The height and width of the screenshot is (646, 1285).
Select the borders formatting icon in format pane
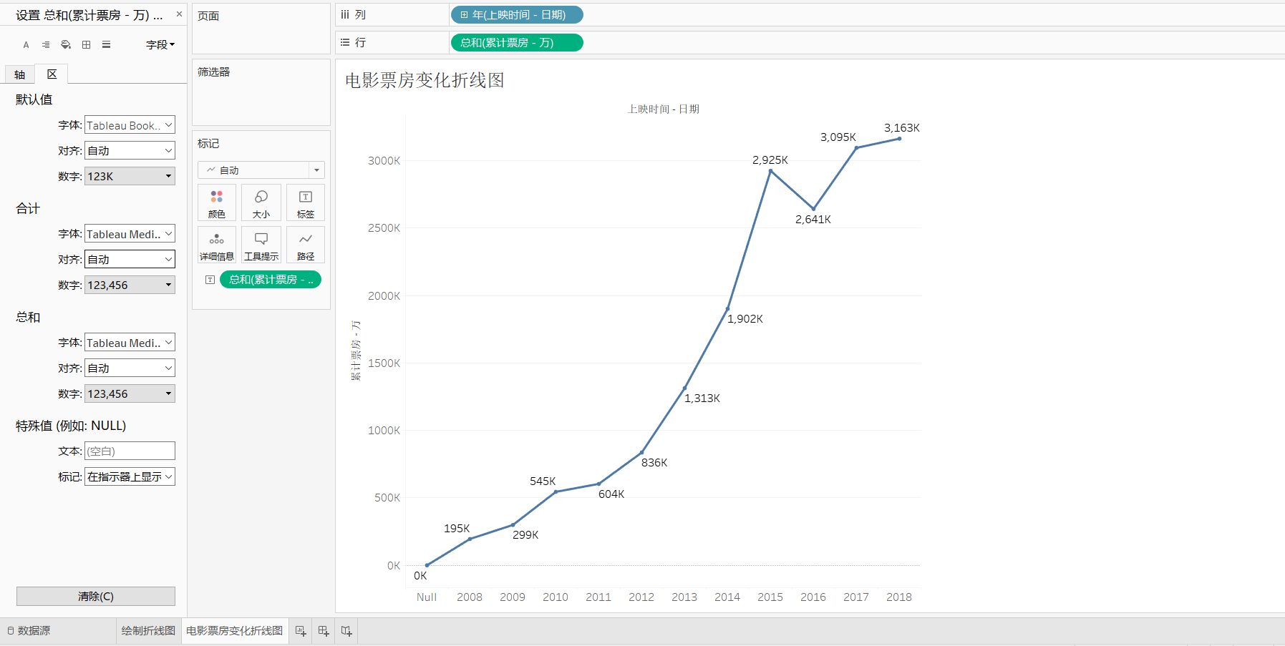(x=86, y=44)
